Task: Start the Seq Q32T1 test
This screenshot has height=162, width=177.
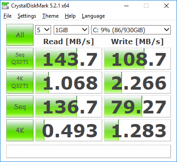Action: click(20, 59)
